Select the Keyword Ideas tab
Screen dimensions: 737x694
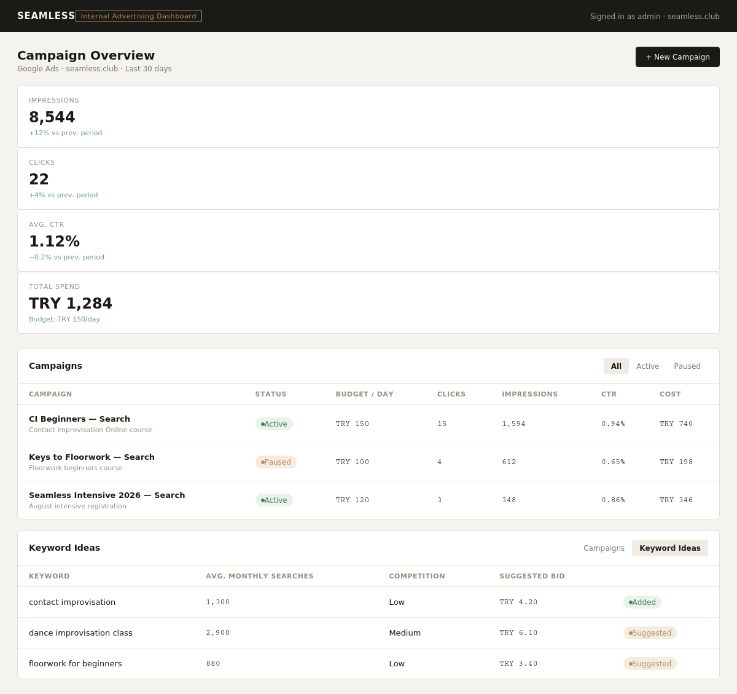coord(670,548)
